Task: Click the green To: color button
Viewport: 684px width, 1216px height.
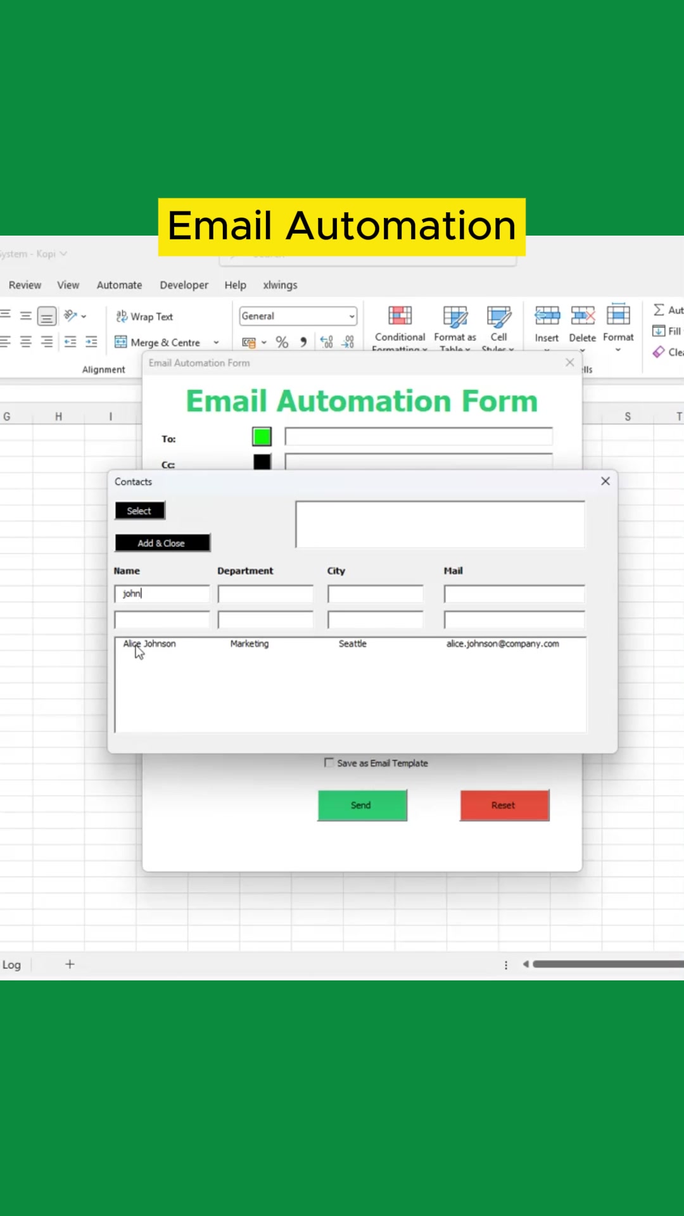Action: 262,436
